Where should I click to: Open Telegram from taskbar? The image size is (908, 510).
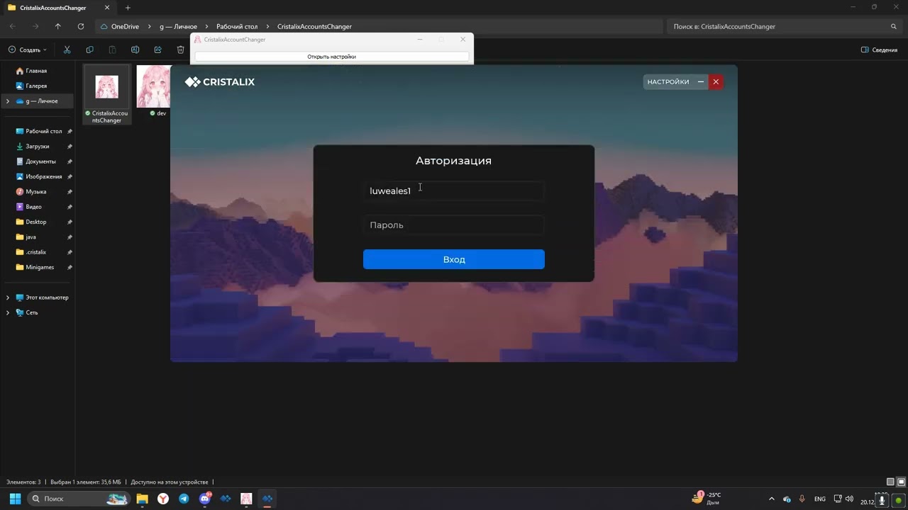184,499
